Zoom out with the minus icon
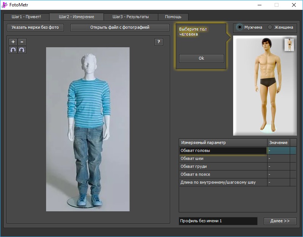The width and height of the screenshot is (303, 237). [x=22, y=42]
